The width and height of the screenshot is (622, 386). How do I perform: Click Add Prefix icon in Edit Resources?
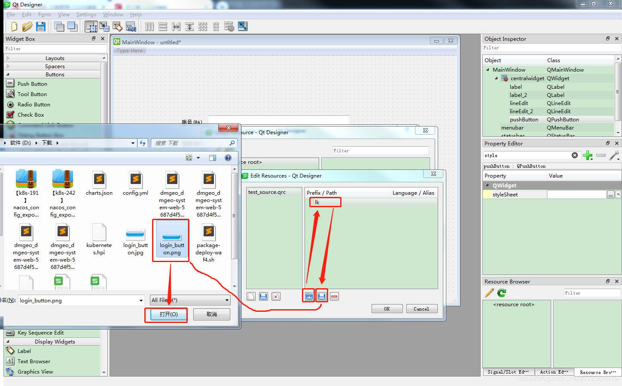[309, 296]
